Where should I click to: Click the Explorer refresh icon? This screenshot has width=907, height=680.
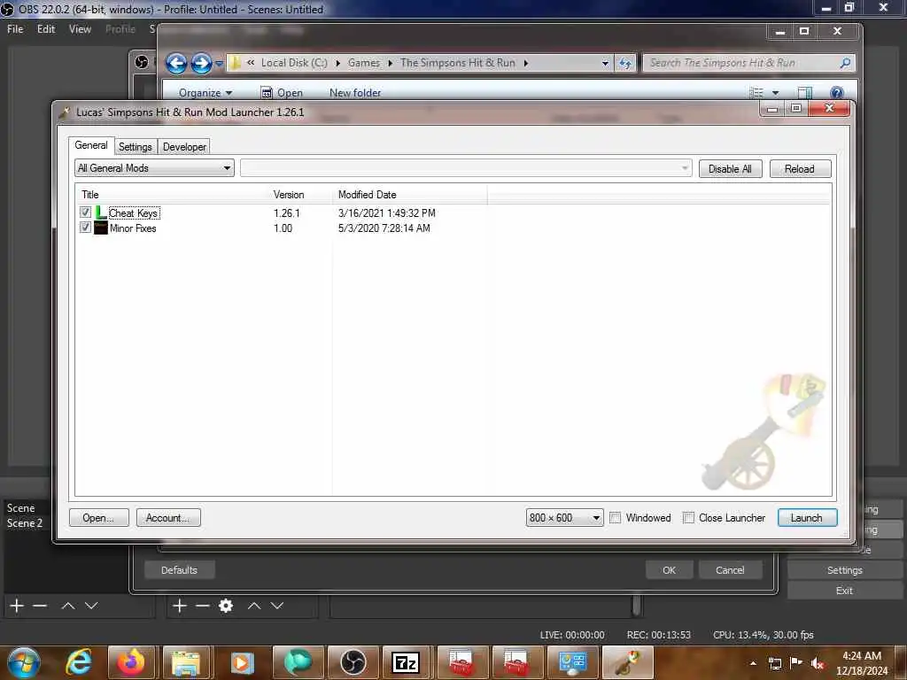[x=624, y=63]
